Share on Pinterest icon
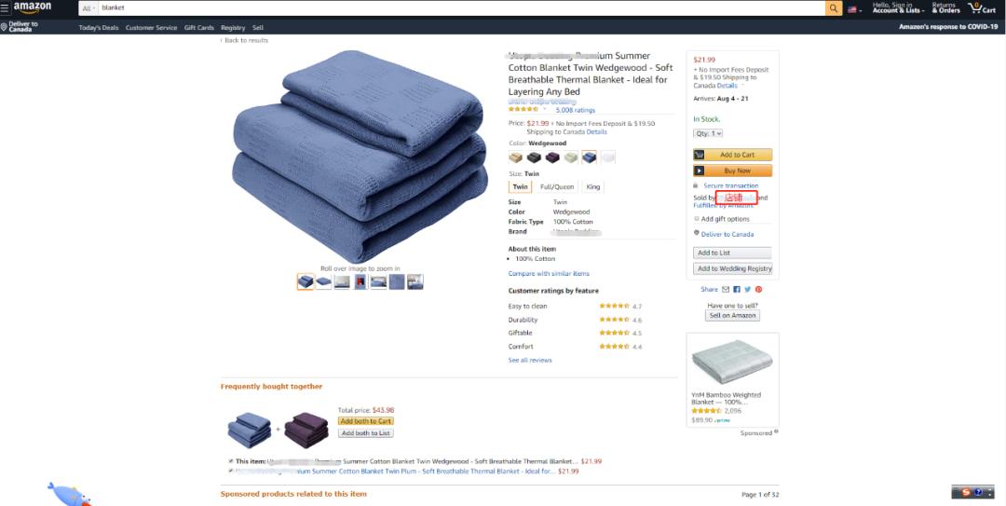 [758, 290]
